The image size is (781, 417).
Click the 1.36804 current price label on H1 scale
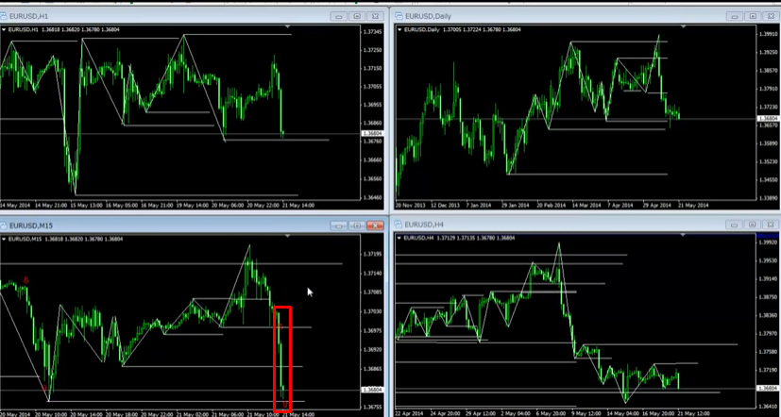(x=372, y=134)
